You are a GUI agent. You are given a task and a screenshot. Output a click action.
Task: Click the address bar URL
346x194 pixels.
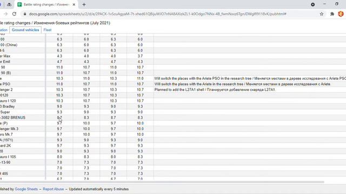tap(157, 14)
